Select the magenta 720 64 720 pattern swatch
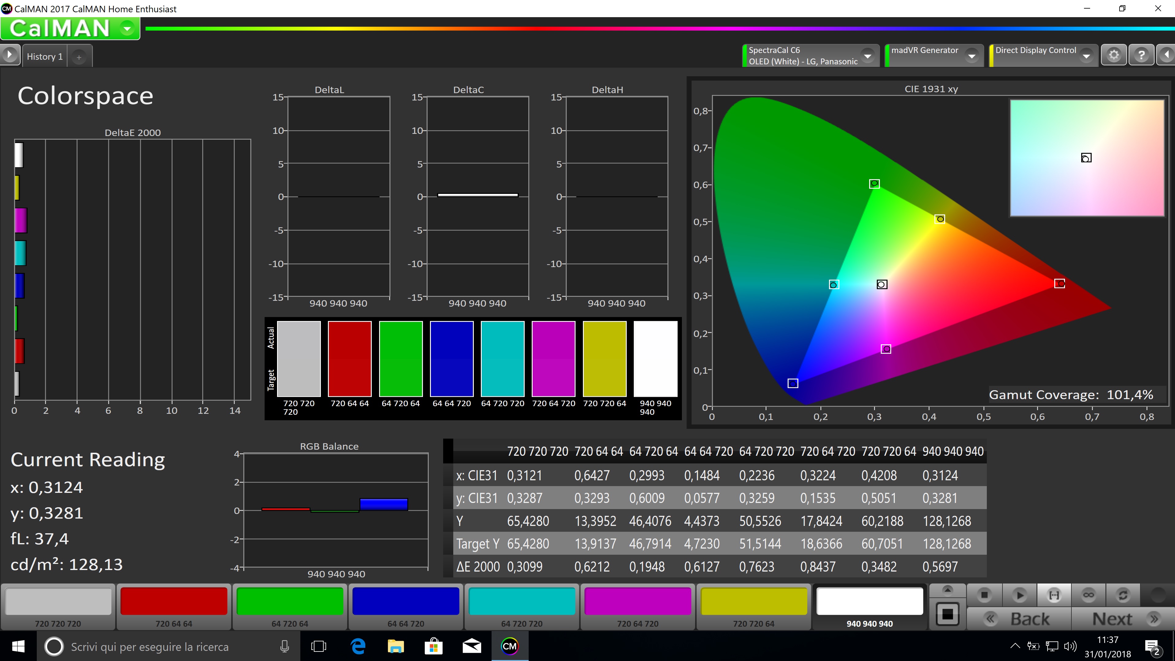This screenshot has width=1175, height=661. [638, 607]
